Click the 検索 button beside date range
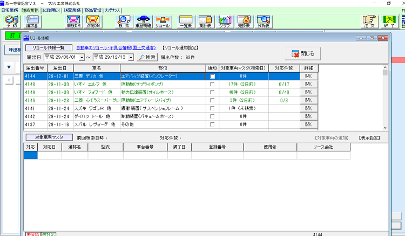This screenshot has height=236, width=405. coord(147,57)
